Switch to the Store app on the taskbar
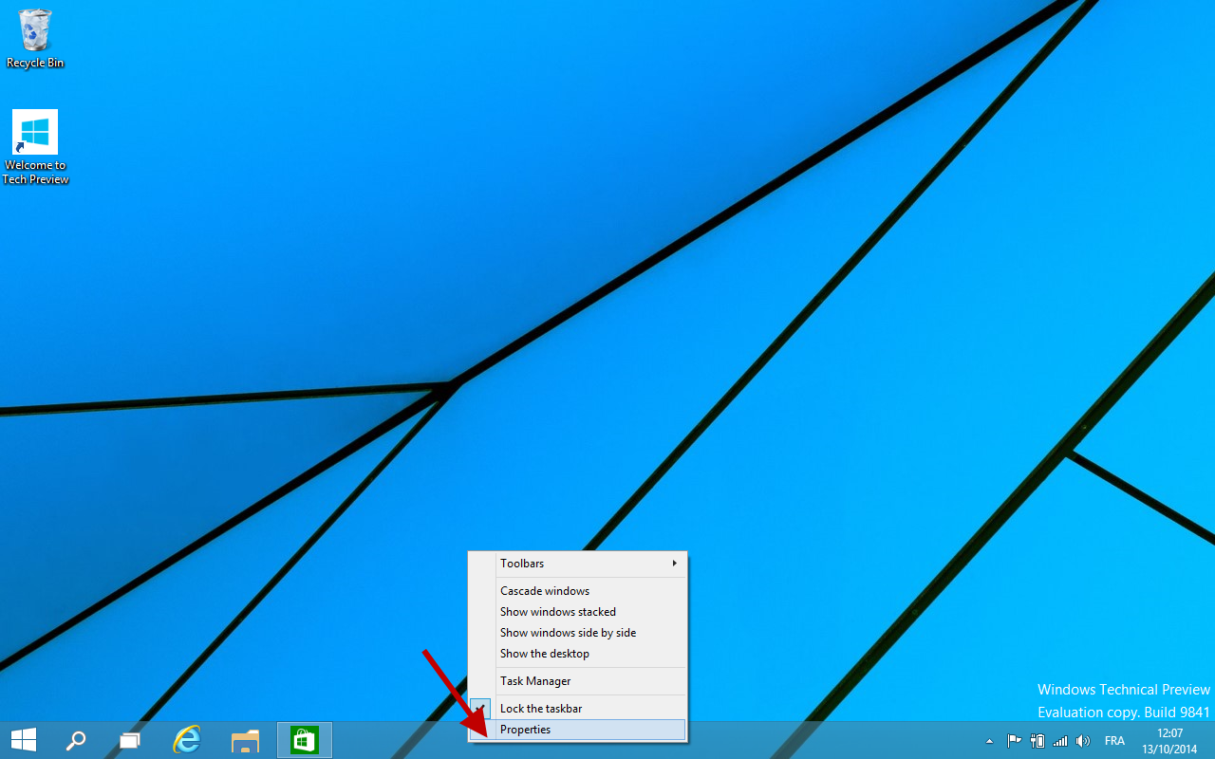Screen dimensions: 1215x759 [304, 740]
